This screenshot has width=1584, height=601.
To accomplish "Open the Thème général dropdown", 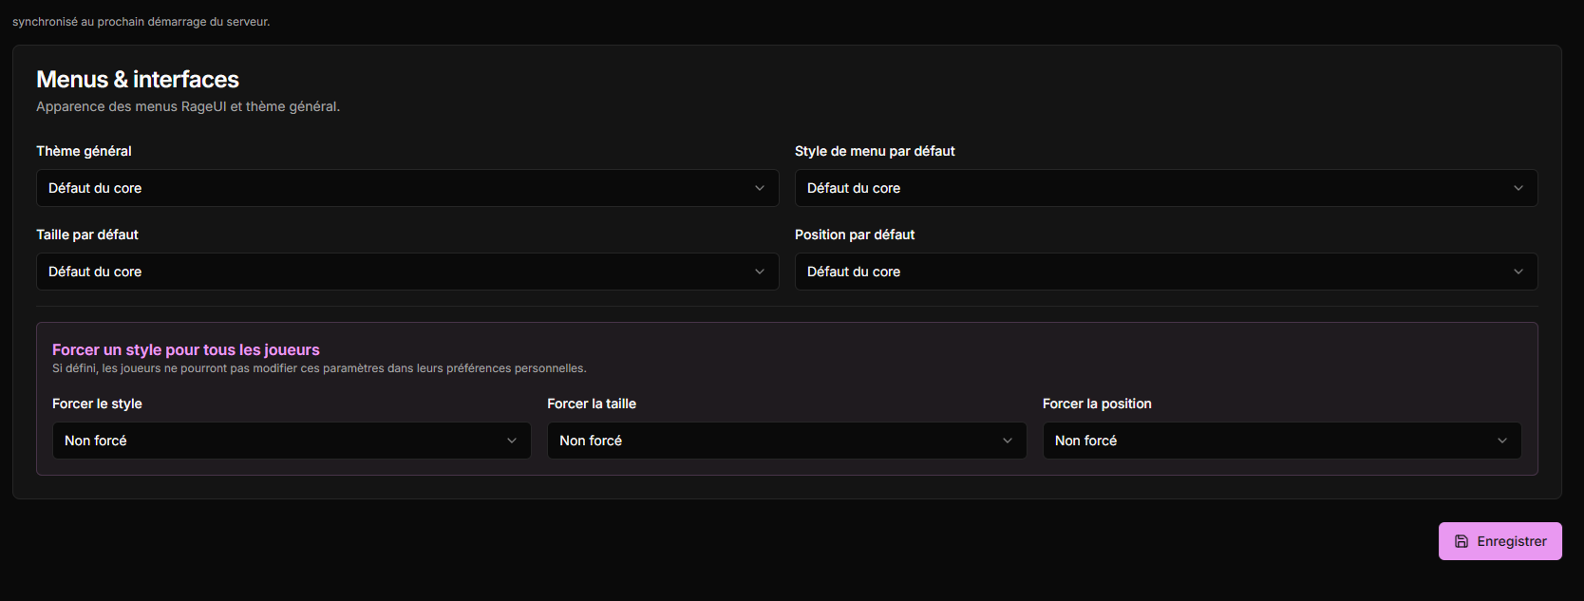I will [407, 188].
